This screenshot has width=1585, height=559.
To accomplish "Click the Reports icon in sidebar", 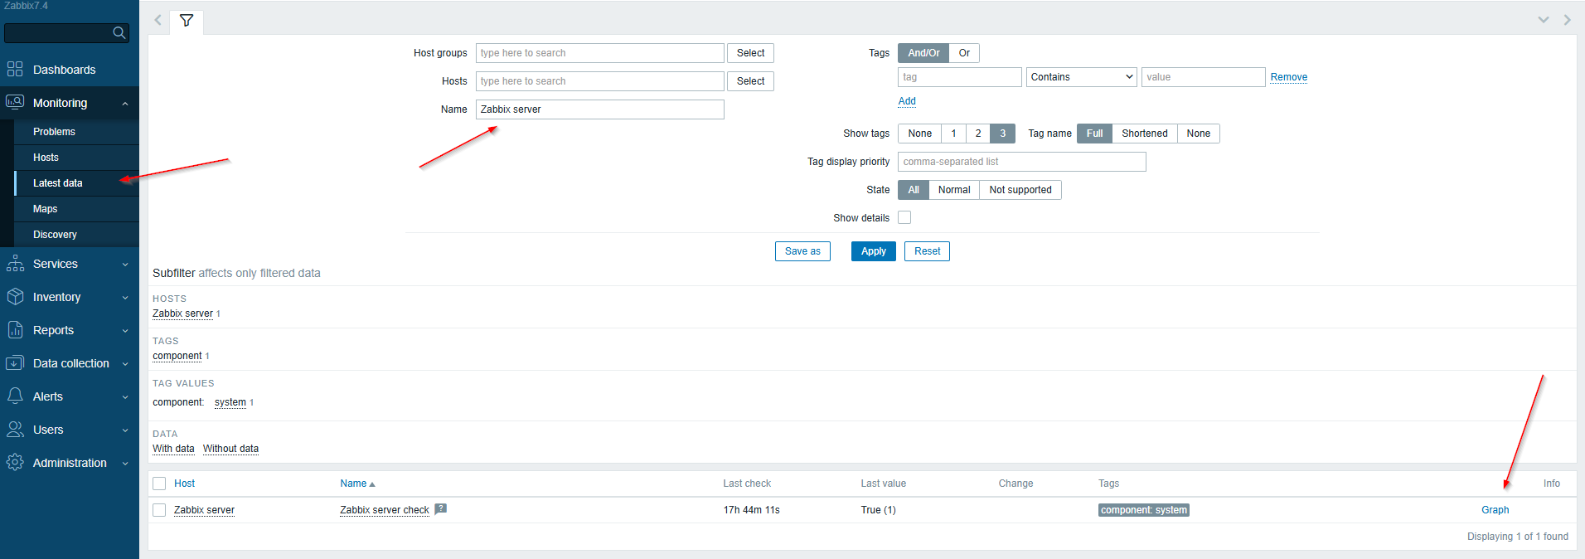I will pyautogui.click(x=15, y=330).
